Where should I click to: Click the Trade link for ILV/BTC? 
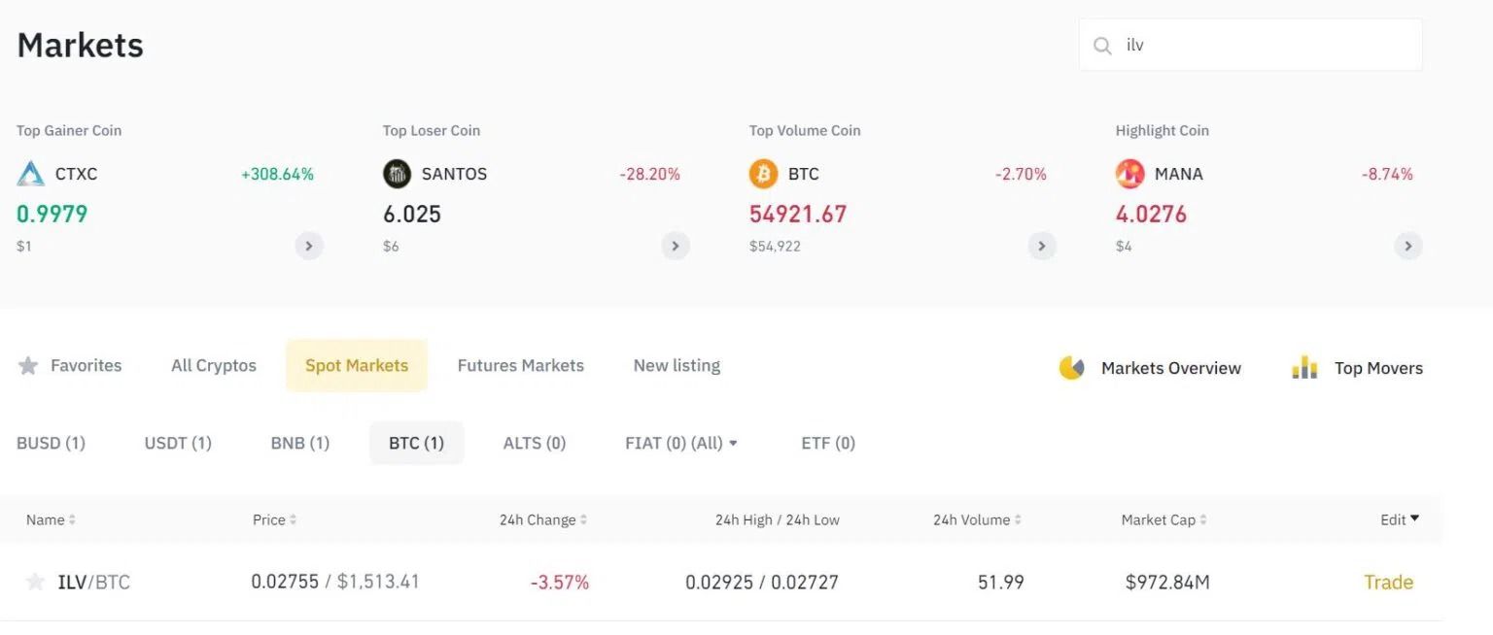coord(1388,582)
